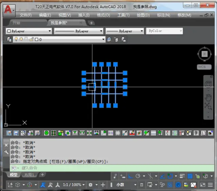Screen dimensions: 217x191
Task: Add a new layout with plus button
Action: point(42,175)
